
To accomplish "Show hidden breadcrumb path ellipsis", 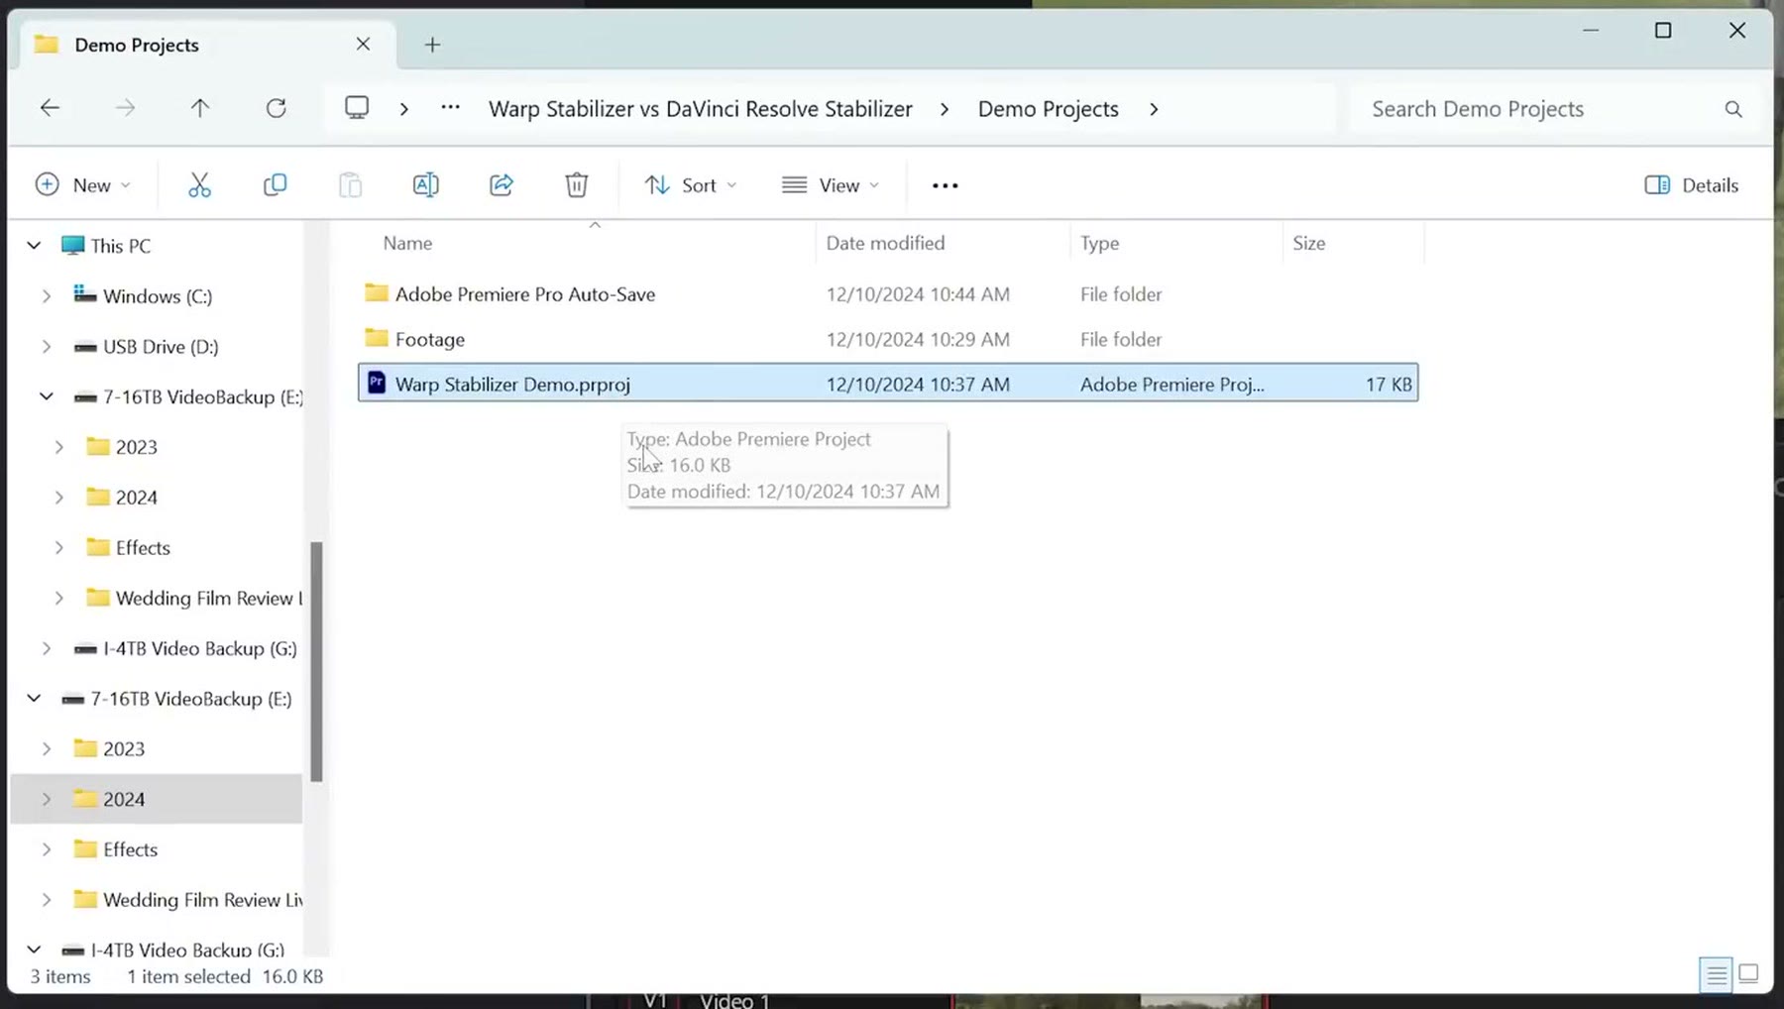I will coord(450,107).
